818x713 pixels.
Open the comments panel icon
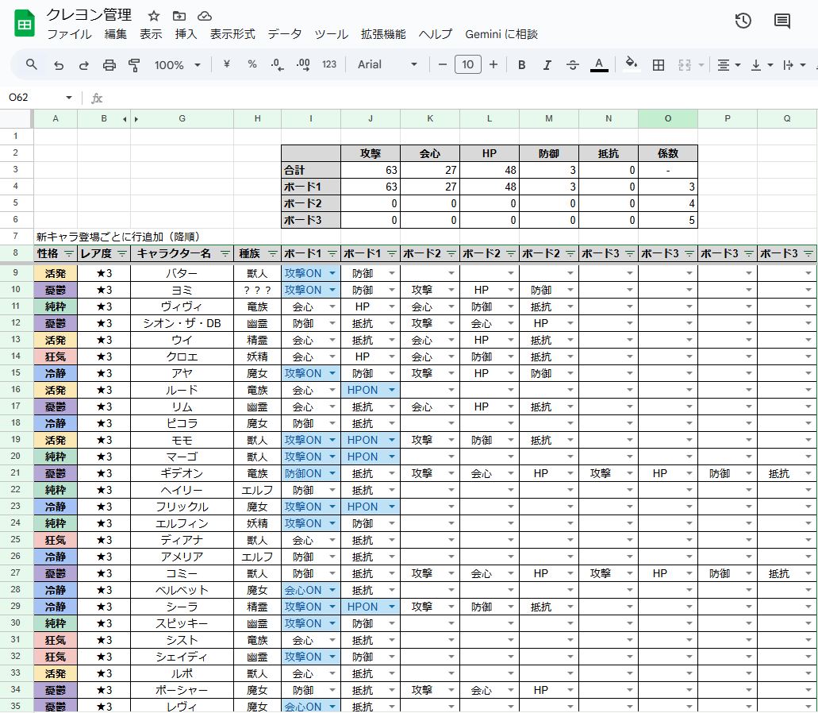[x=782, y=21]
